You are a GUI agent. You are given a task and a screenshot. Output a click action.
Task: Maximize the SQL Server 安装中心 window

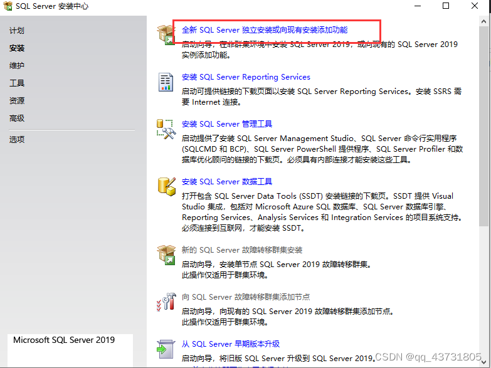click(x=446, y=6)
